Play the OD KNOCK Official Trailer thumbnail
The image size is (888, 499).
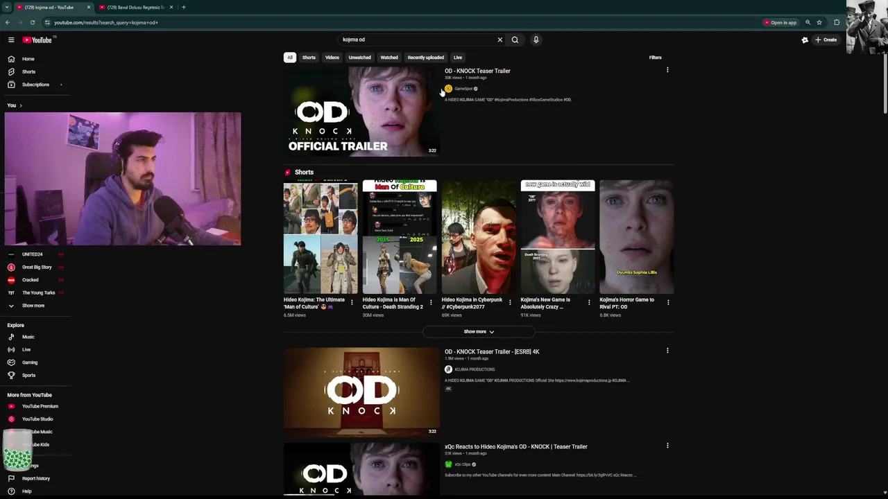(x=361, y=112)
